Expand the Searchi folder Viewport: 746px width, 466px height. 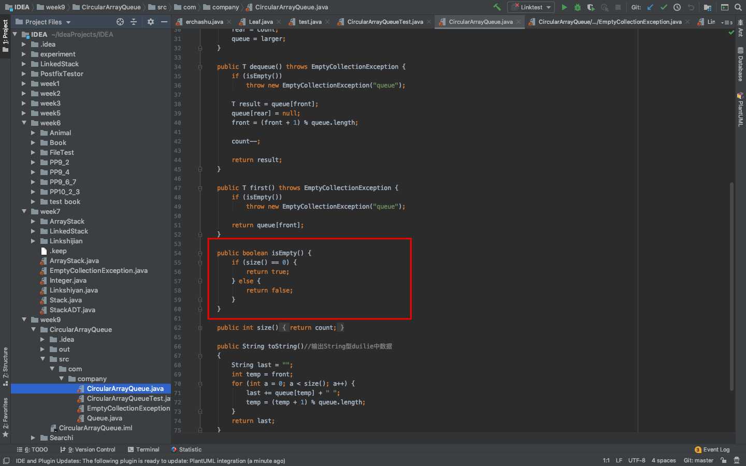(x=33, y=438)
